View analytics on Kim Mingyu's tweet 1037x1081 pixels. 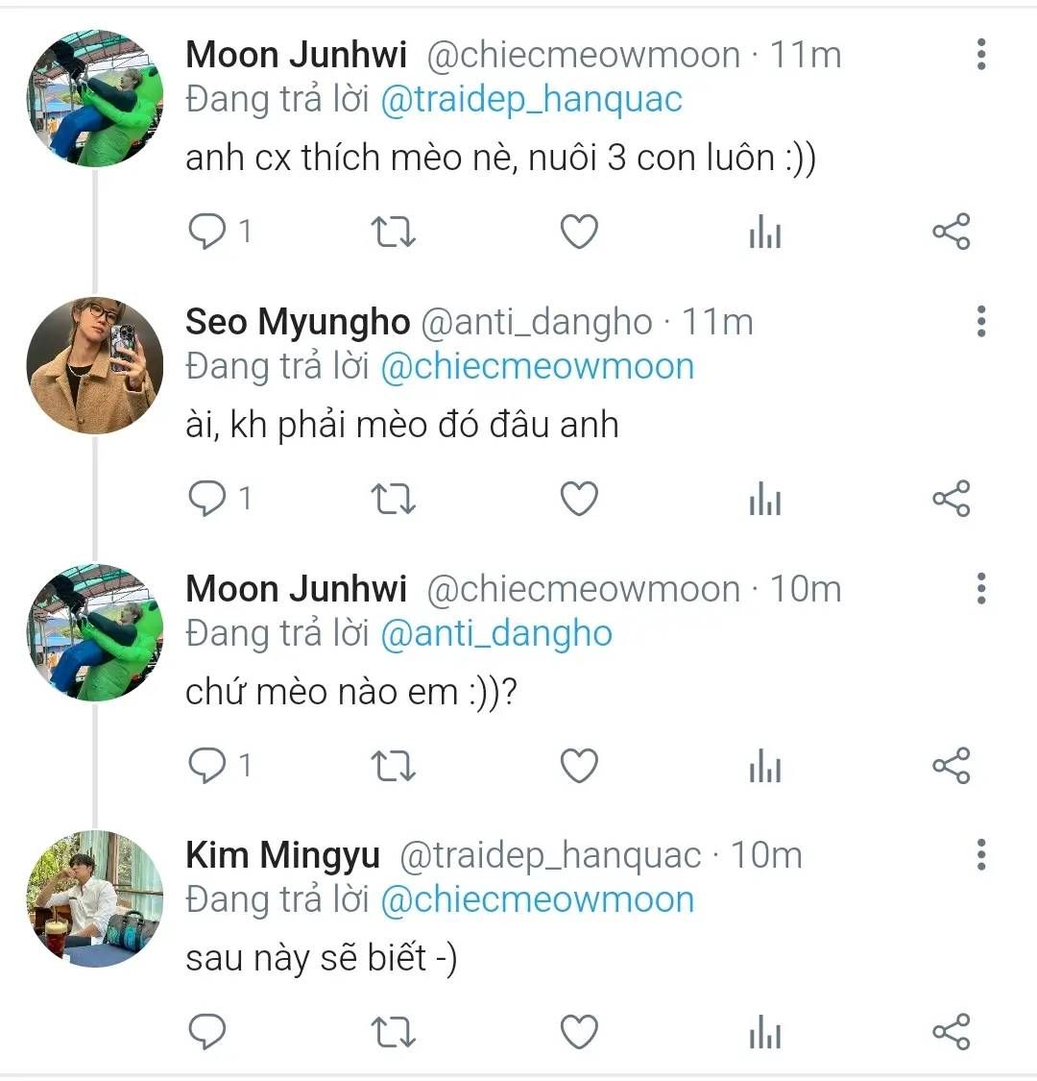tap(764, 1033)
